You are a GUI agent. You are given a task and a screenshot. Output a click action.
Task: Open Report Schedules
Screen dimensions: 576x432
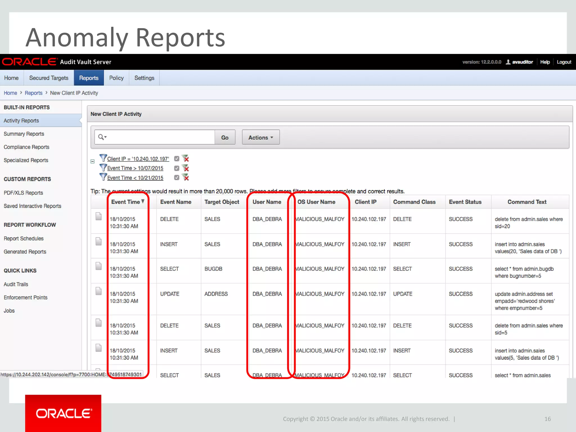point(24,238)
